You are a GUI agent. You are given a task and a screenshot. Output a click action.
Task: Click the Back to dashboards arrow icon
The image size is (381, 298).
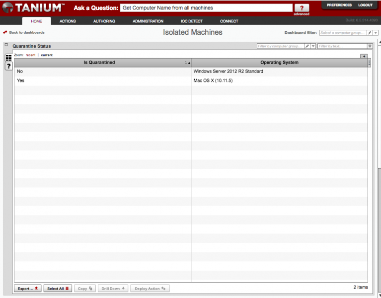5,32
